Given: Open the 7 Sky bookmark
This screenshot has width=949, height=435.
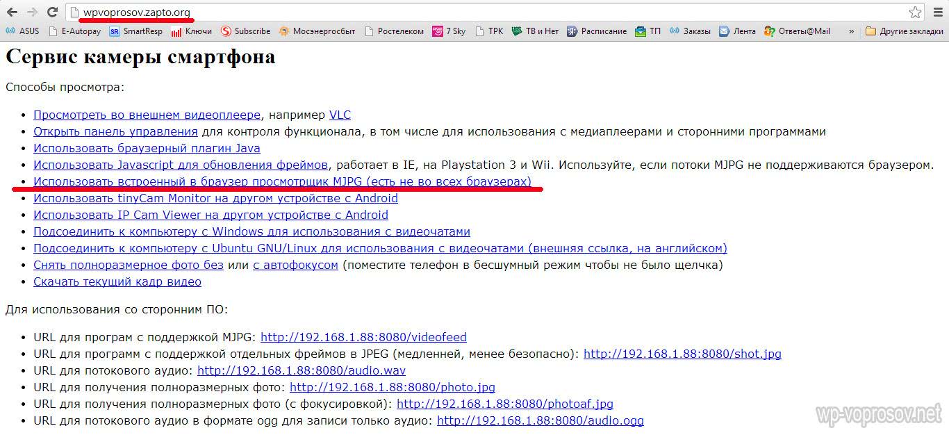Looking at the screenshot, I should (449, 31).
